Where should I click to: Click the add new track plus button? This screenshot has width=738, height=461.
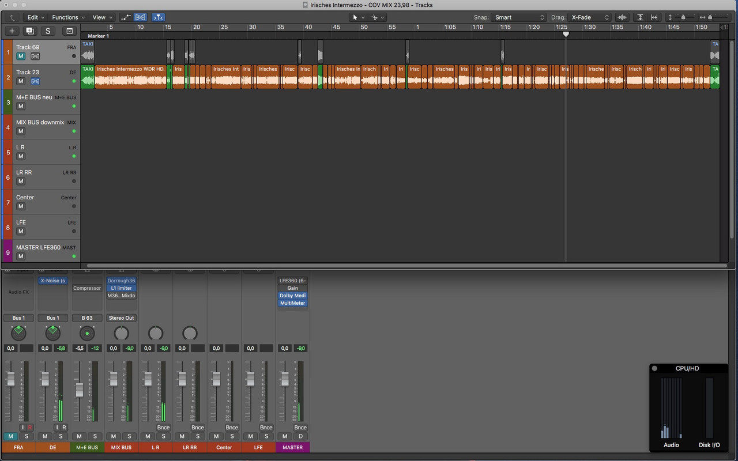(x=12, y=31)
